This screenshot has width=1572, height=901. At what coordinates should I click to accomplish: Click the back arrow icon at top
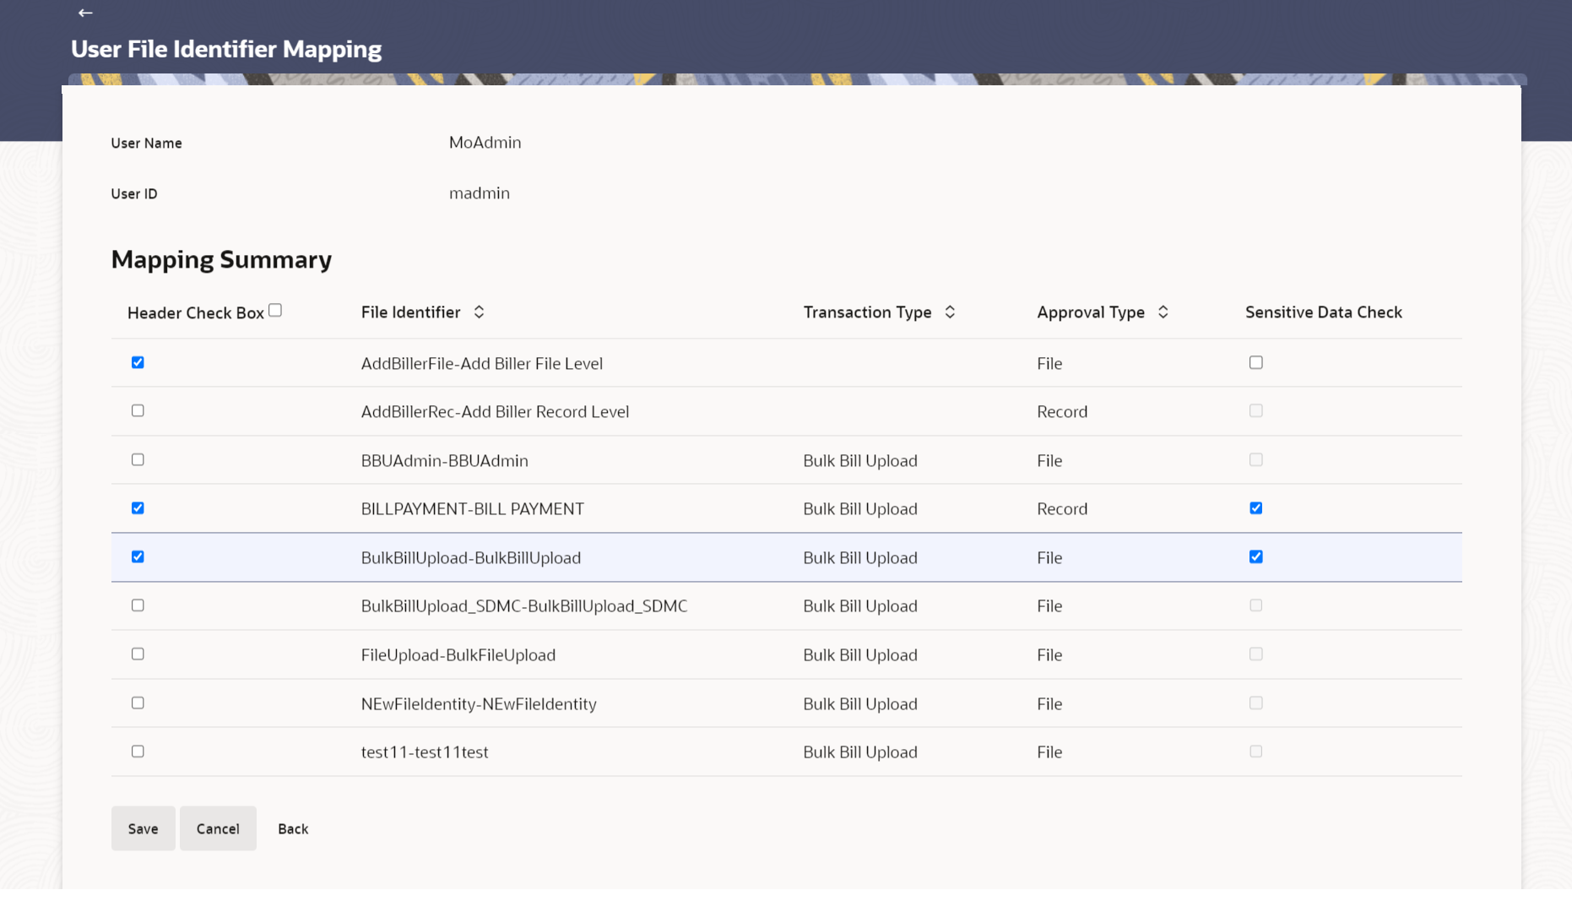pyautogui.click(x=85, y=13)
